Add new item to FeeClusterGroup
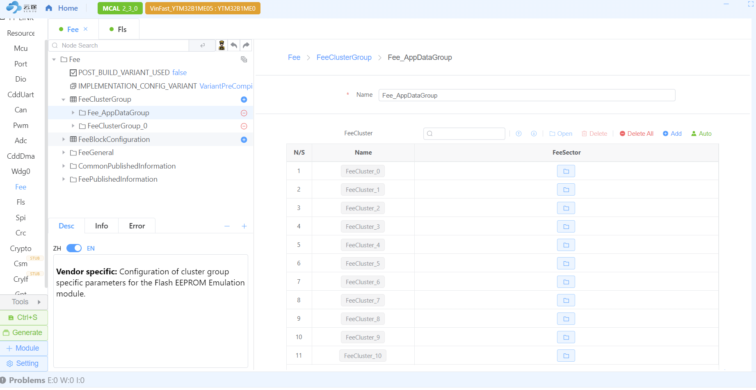This screenshot has height=390, width=756. [244, 100]
